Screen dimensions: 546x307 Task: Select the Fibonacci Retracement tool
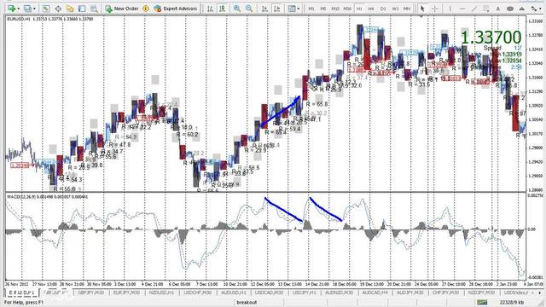(x=486, y=9)
